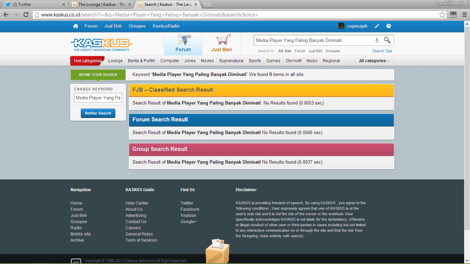Close the Search Kaskus tab
This screenshot has height=264, width=470.
(x=196, y=4)
